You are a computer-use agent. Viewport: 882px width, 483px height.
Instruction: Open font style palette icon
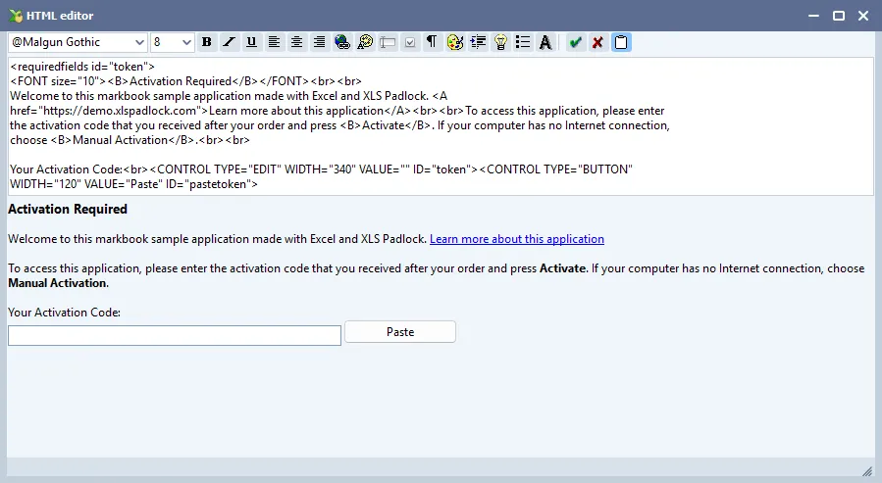[365, 42]
